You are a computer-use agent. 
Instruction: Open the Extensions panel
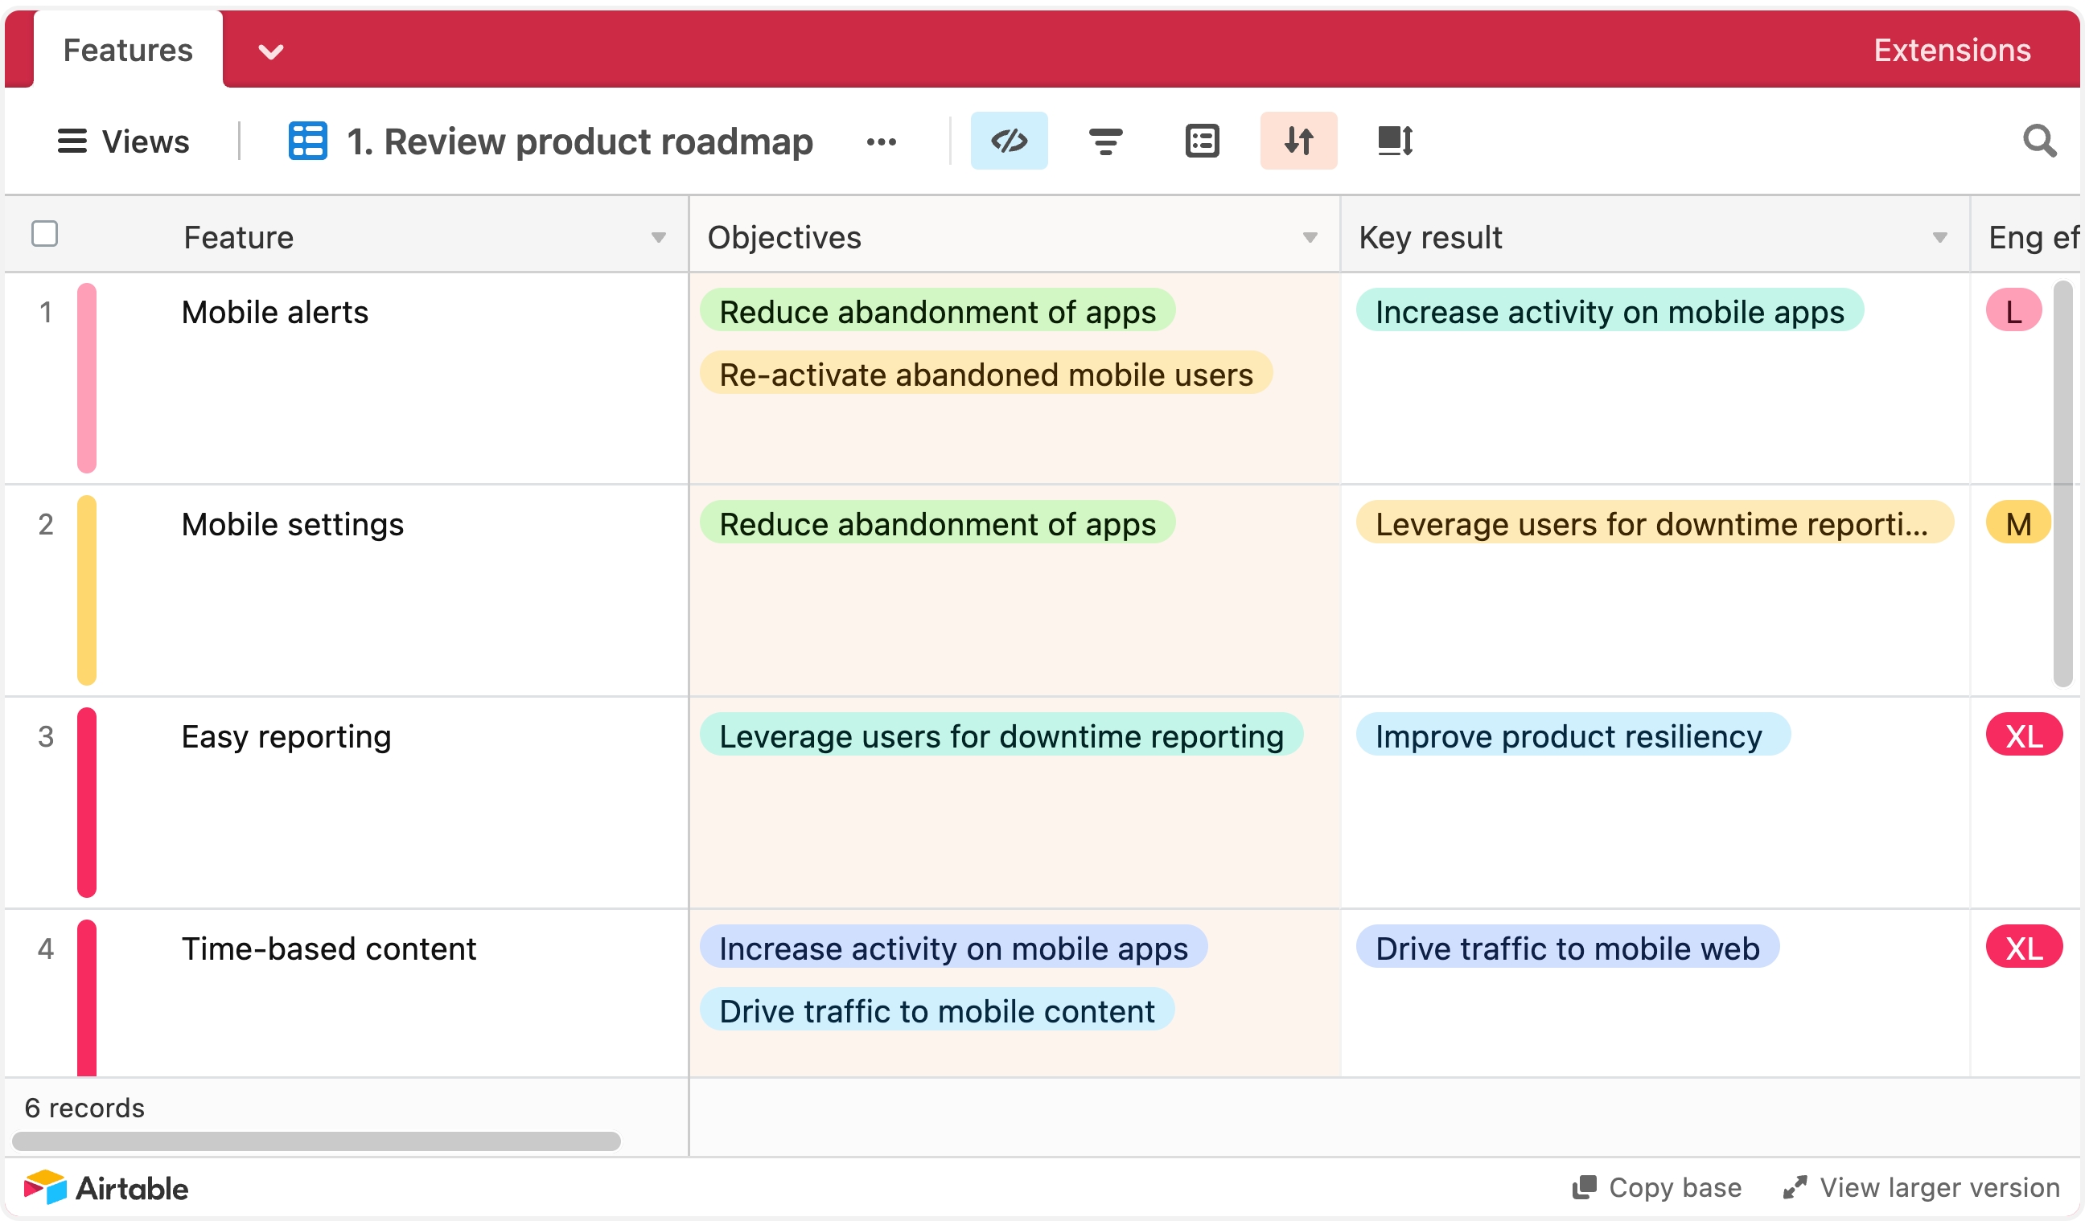pyautogui.click(x=1951, y=51)
